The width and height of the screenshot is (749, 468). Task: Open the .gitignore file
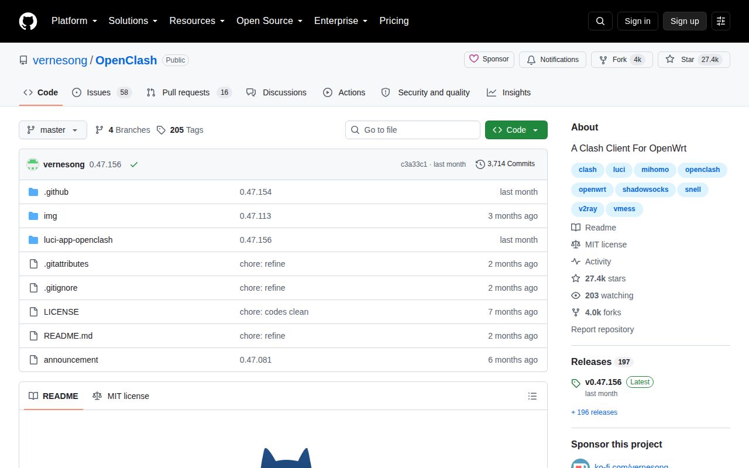[61, 288]
